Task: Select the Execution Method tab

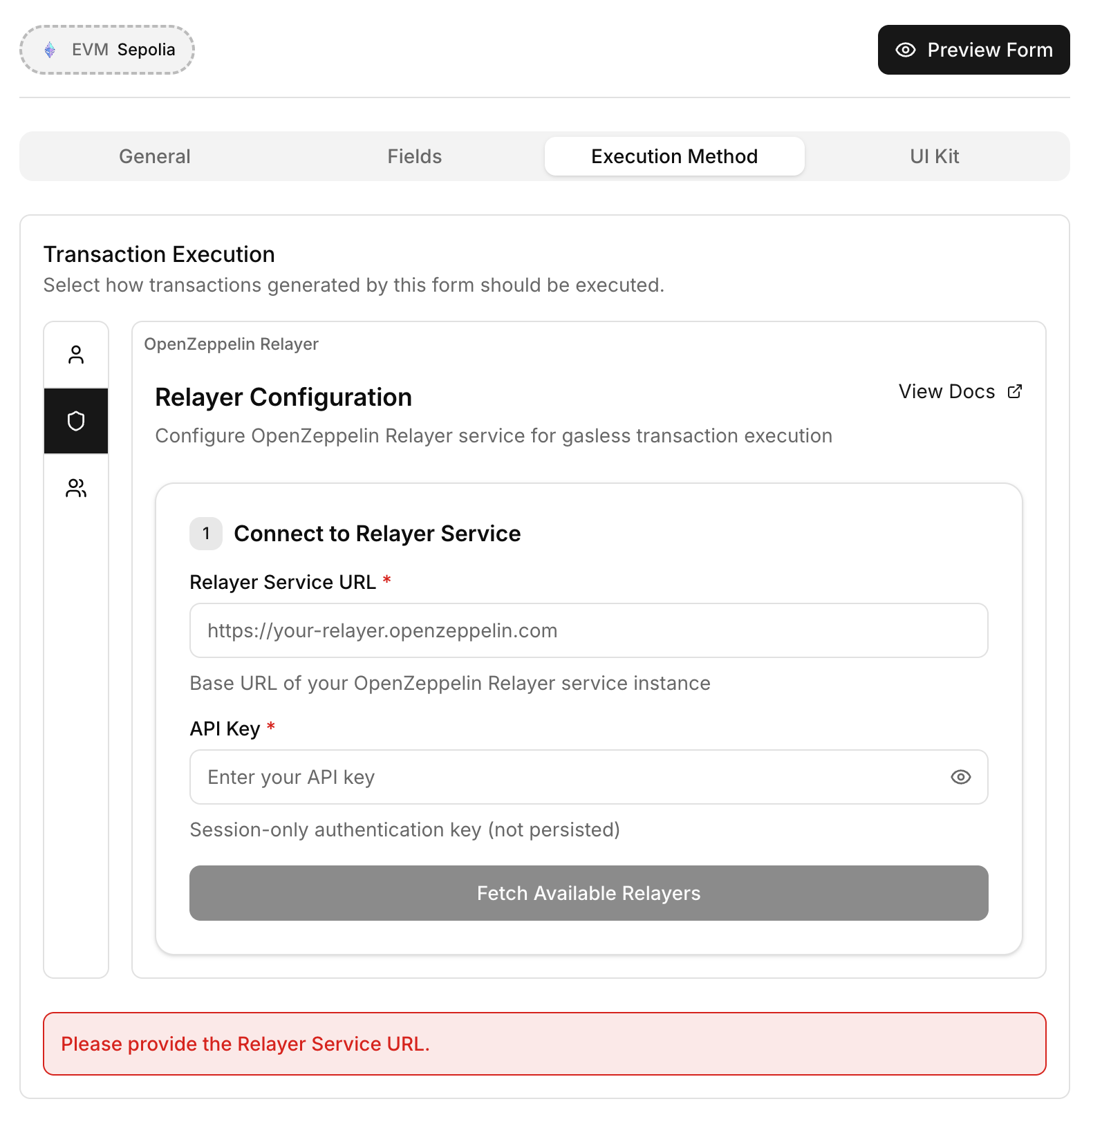Action: [674, 156]
